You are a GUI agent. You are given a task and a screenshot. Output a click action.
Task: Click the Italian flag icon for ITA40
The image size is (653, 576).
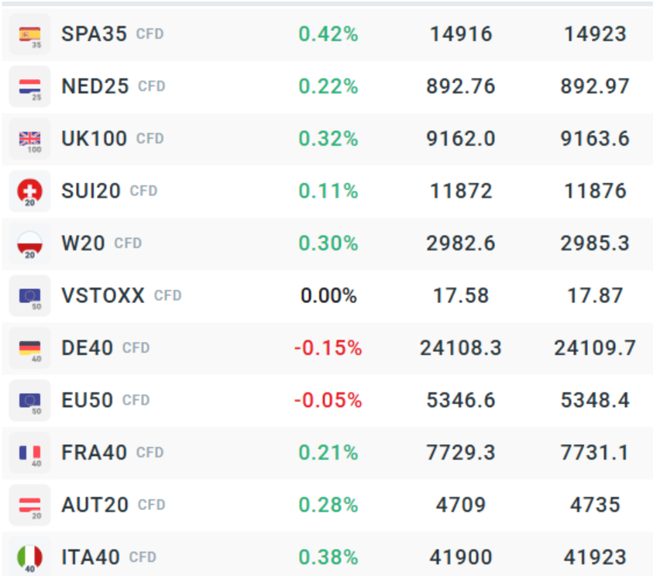29,557
